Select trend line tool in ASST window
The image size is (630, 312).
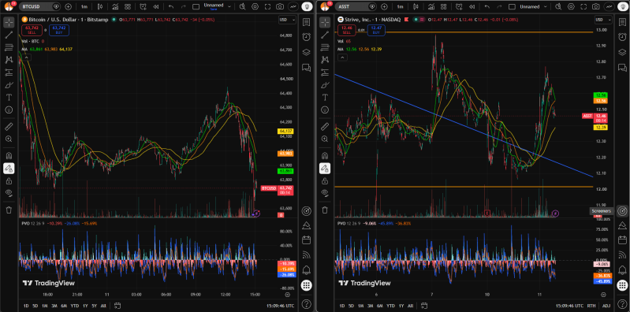pos(325,35)
